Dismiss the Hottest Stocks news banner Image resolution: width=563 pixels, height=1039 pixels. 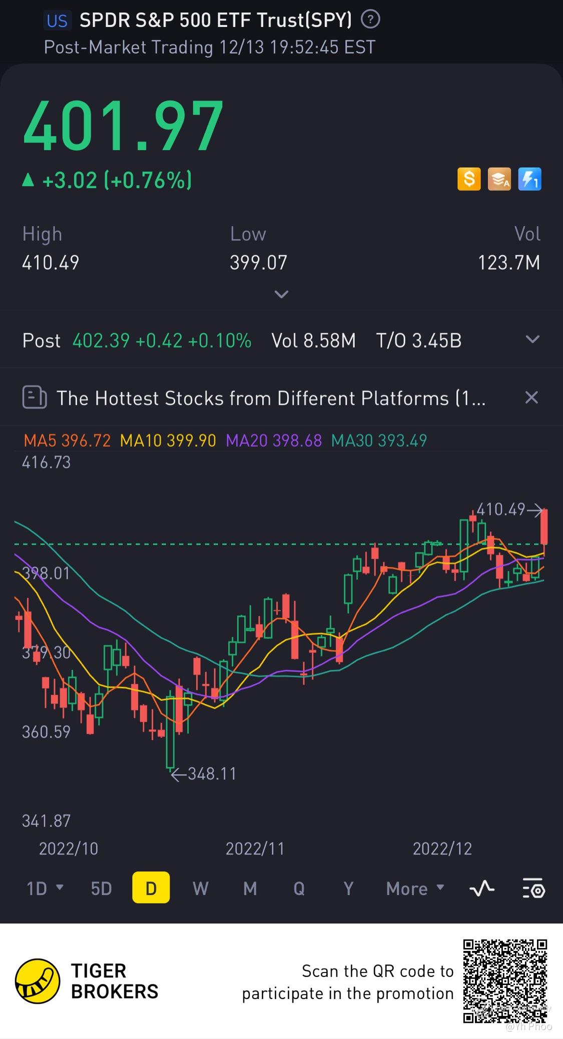pyautogui.click(x=531, y=398)
